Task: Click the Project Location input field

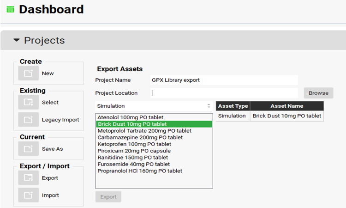Action: click(x=224, y=93)
